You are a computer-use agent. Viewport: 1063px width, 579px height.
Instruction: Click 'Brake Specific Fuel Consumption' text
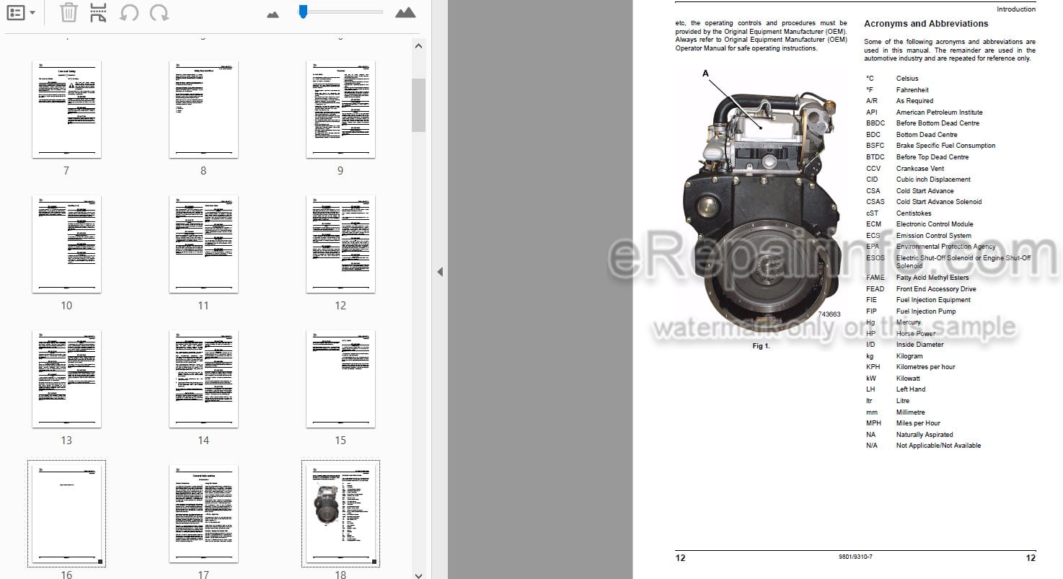[x=945, y=146]
